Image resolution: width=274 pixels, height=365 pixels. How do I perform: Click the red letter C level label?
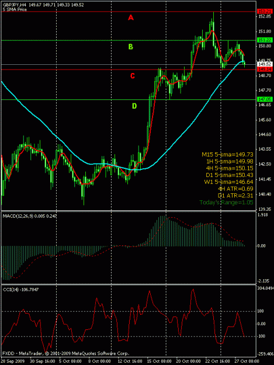133,76
